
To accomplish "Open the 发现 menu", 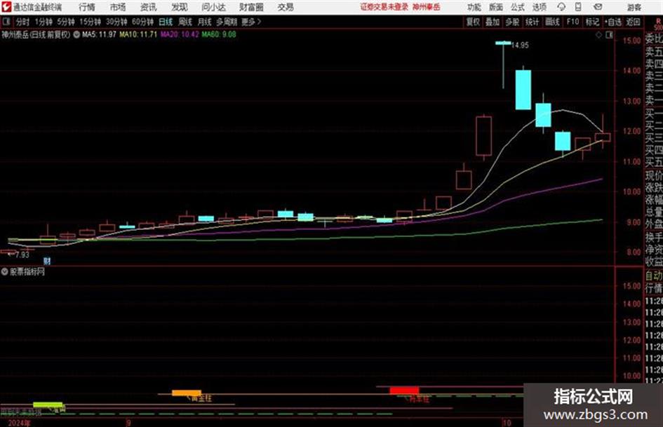I will (180, 7).
